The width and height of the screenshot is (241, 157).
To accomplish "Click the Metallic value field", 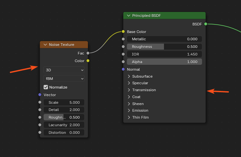I will click(x=164, y=39).
